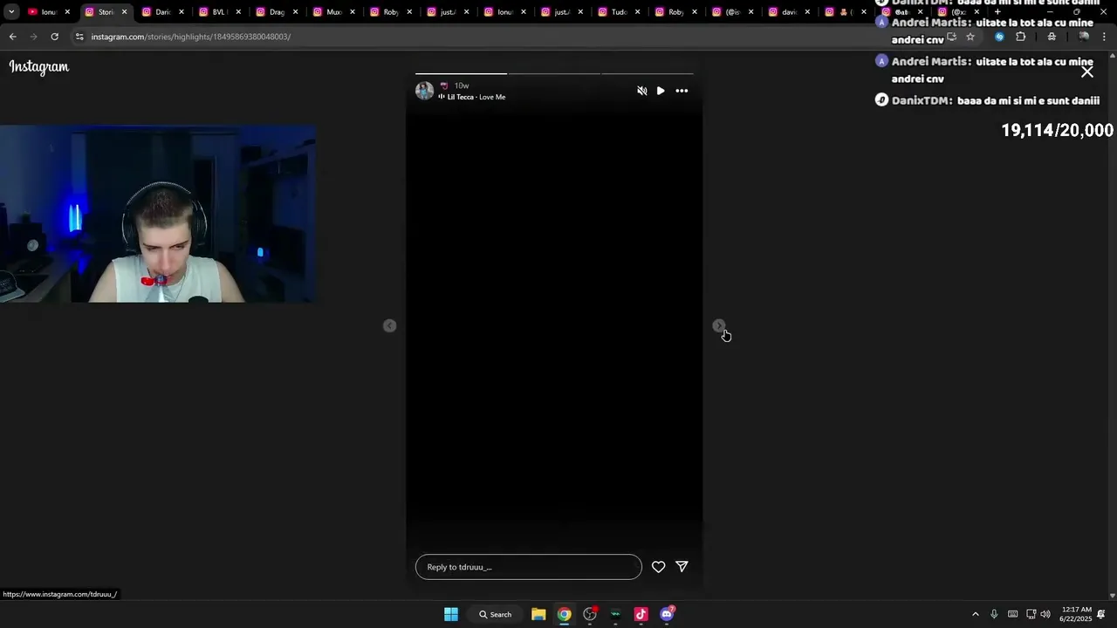
Task: Click the Incognito indicator icon
Action: [x=1052, y=37]
